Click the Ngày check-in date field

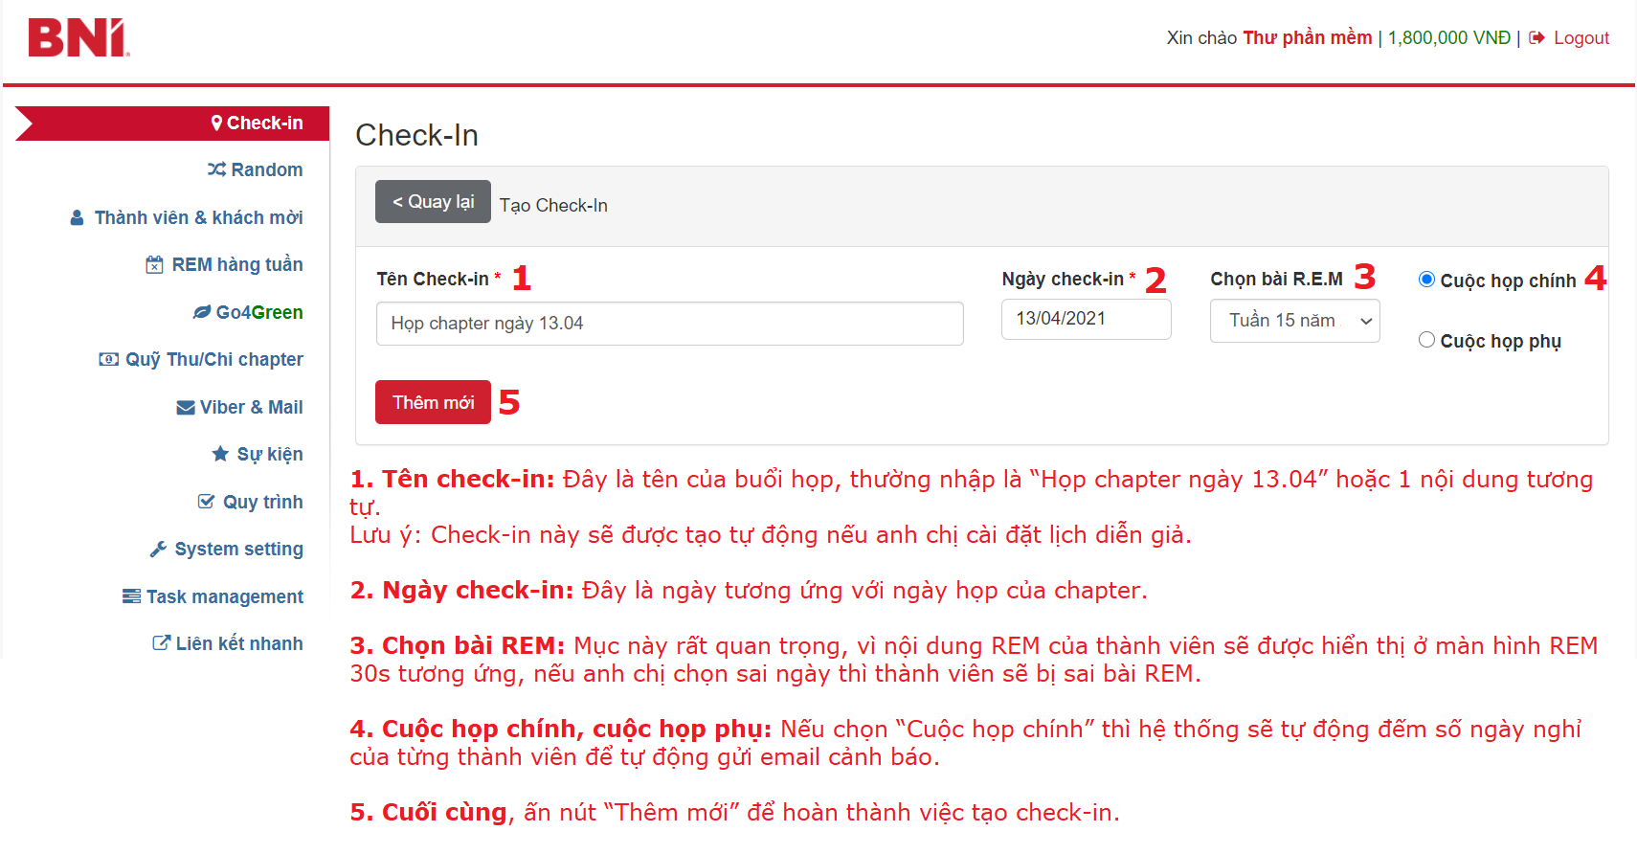click(x=1086, y=319)
